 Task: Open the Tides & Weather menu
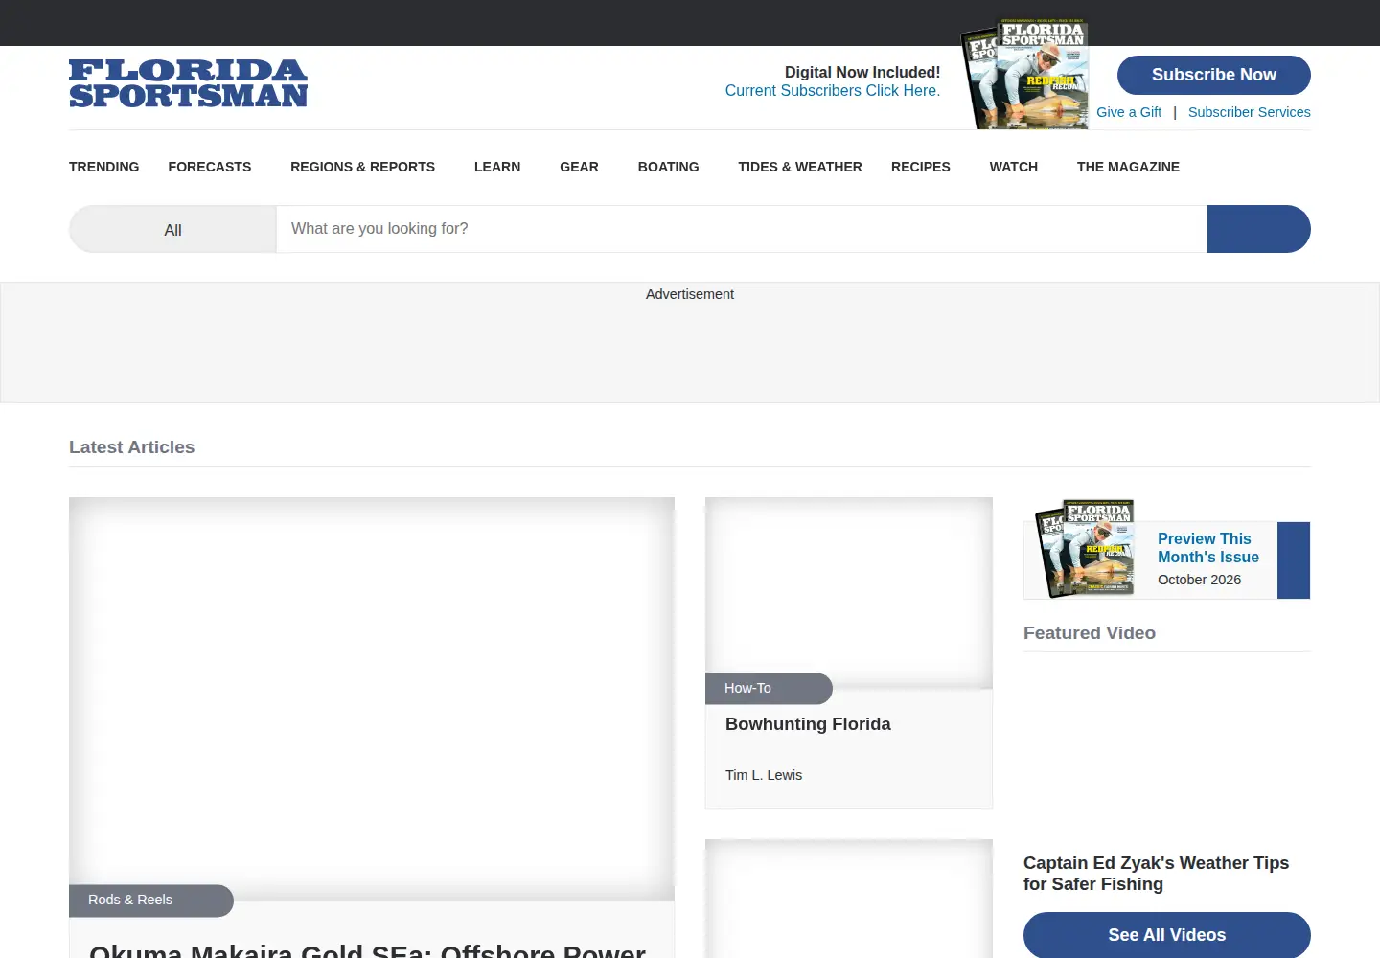pyautogui.click(x=800, y=167)
